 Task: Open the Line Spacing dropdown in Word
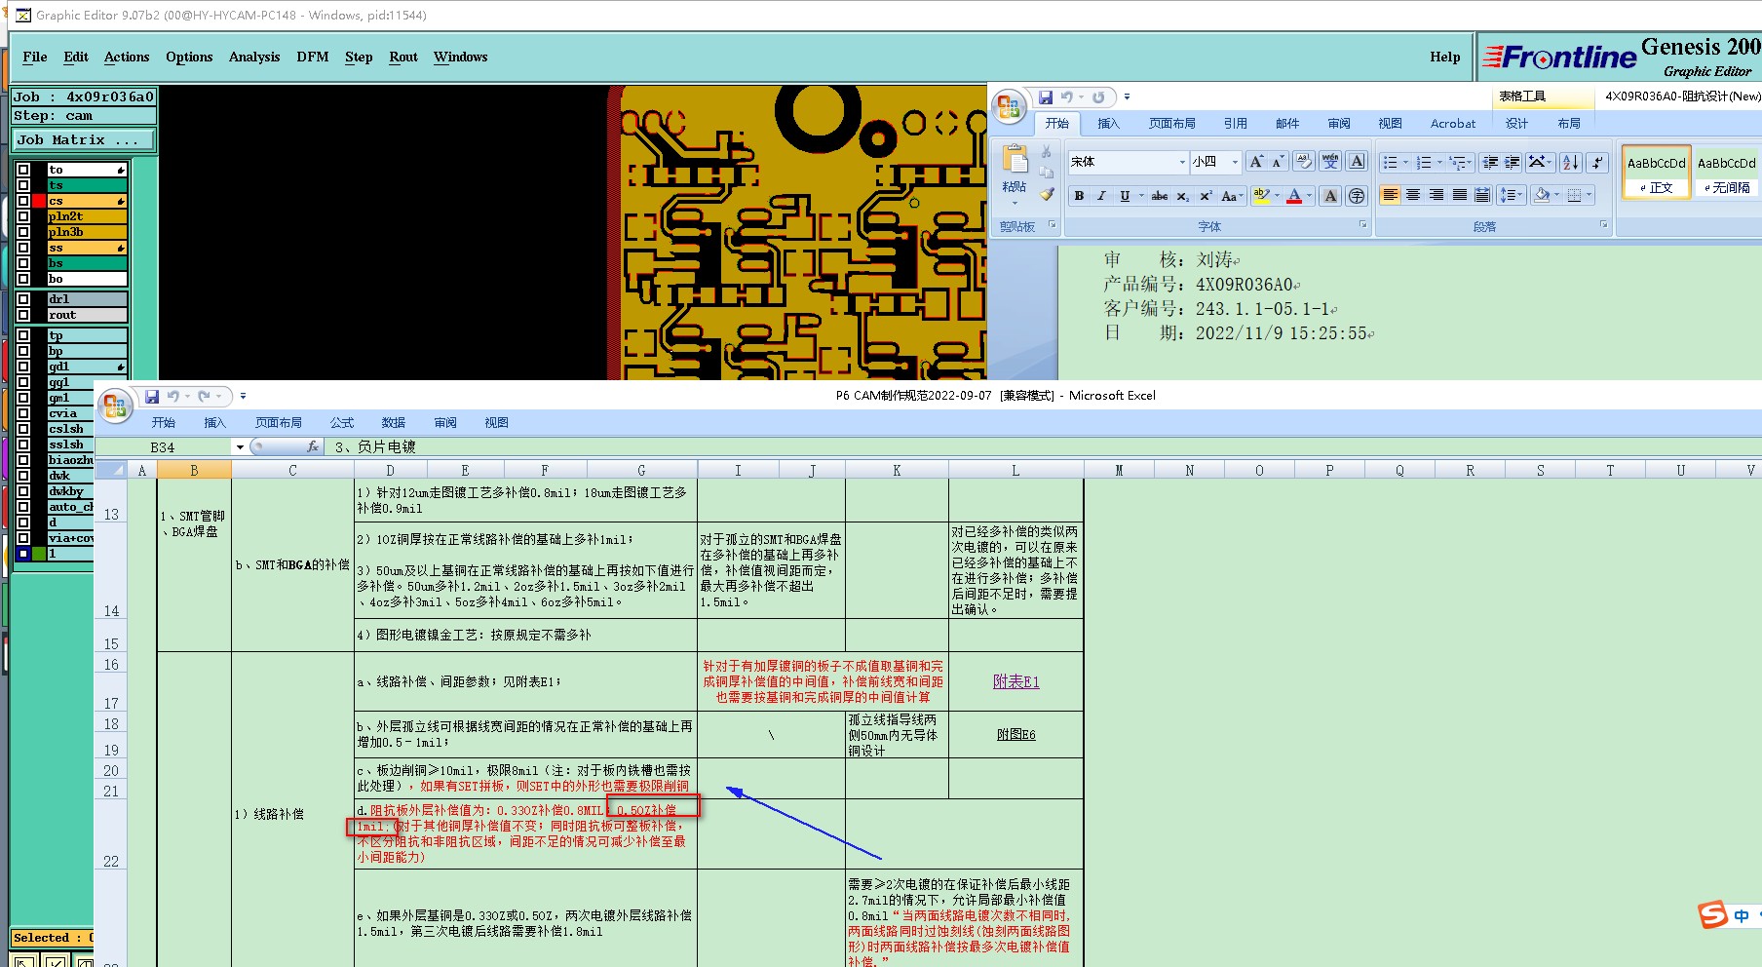[x=1511, y=196]
